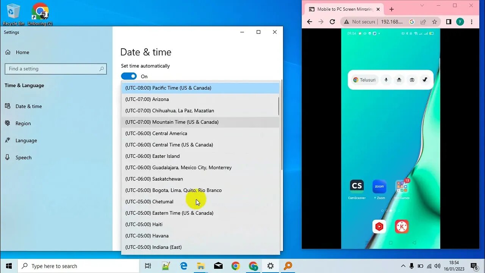Choose (UTC-07:00) Mountain Time (US & Canada)

[x=200, y=122]
